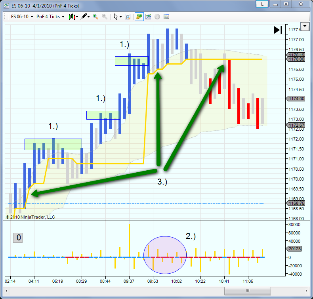
Task: Click the zoom in magnifier
Action: (x=95, y=17)
